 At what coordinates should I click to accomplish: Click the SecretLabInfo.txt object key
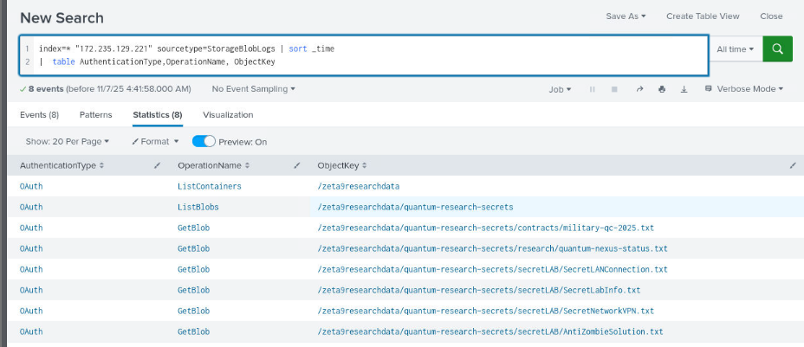pyautogui.click(x=479, y=290)
